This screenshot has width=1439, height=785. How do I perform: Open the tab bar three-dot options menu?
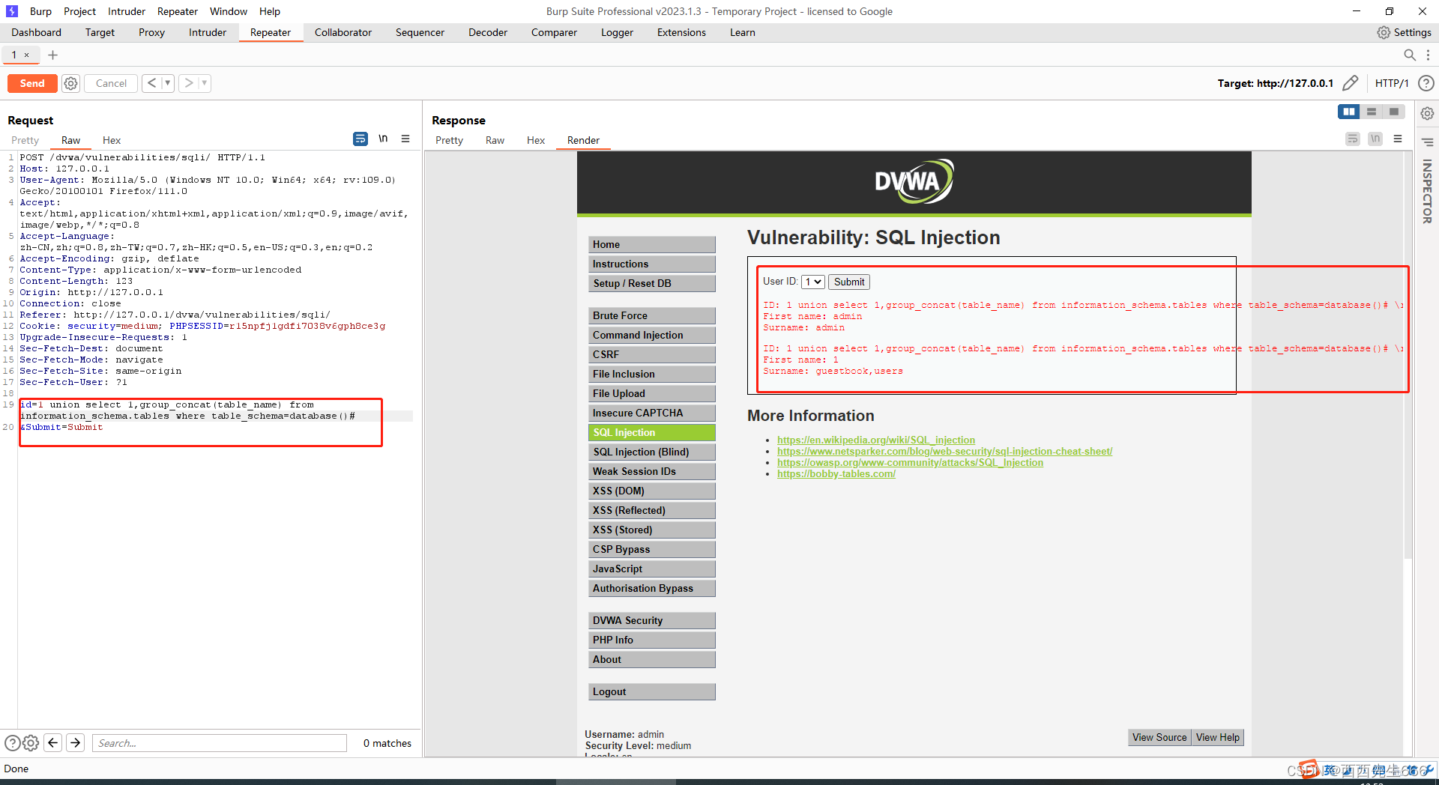[x=1428, y=55]
